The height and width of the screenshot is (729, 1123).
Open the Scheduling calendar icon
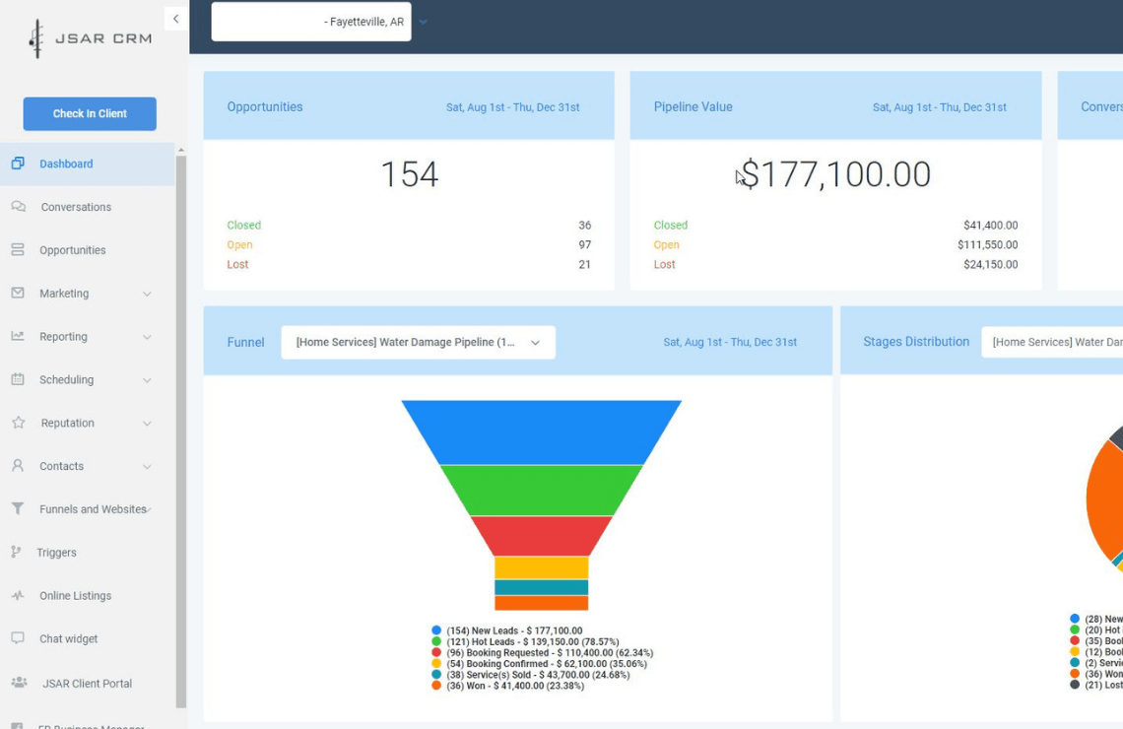18,380
